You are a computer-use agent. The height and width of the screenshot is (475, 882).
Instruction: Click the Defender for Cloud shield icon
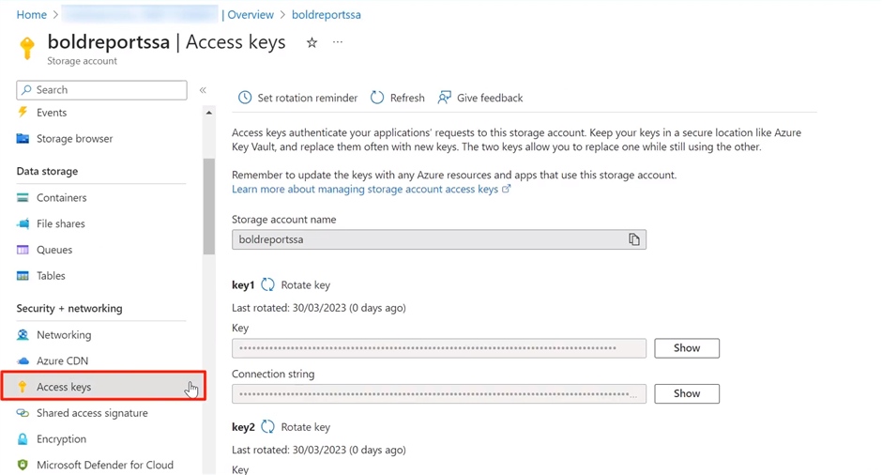(23, 465)
